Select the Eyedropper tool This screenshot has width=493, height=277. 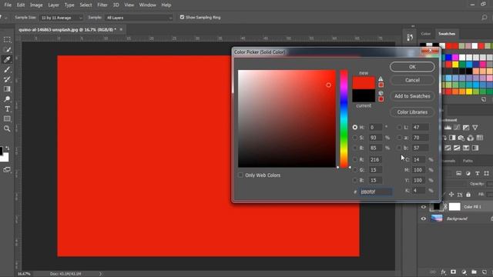point(7,59)
